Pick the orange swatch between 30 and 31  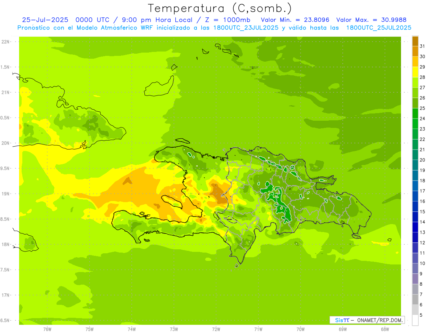tap(415, 52)
